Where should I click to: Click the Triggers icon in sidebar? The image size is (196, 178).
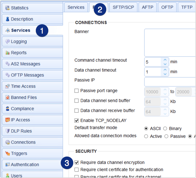[x=7, y=153]
